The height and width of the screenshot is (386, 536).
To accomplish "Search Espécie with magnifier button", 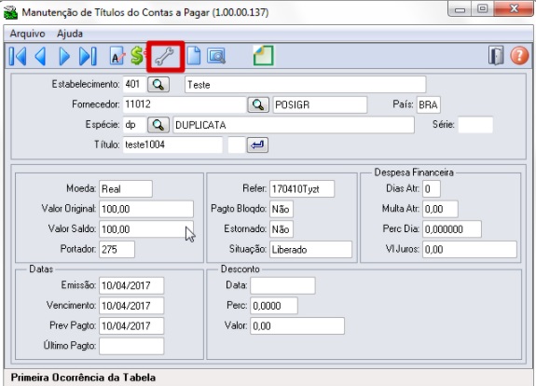I will pos(158,125).
